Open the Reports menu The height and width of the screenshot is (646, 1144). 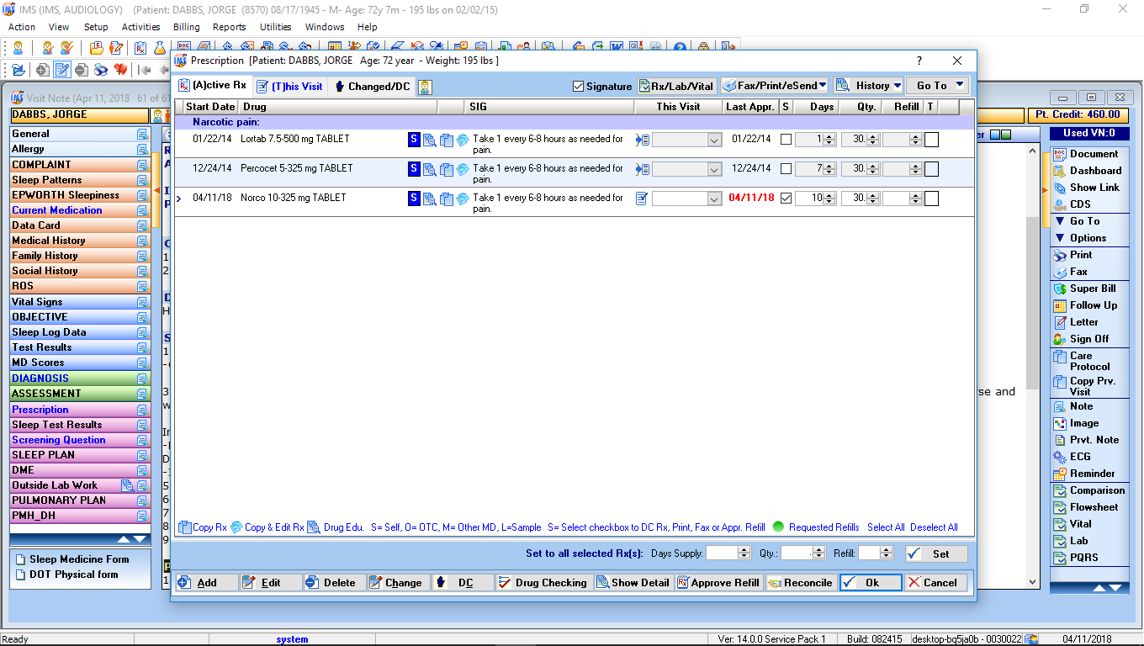point(230,27)
